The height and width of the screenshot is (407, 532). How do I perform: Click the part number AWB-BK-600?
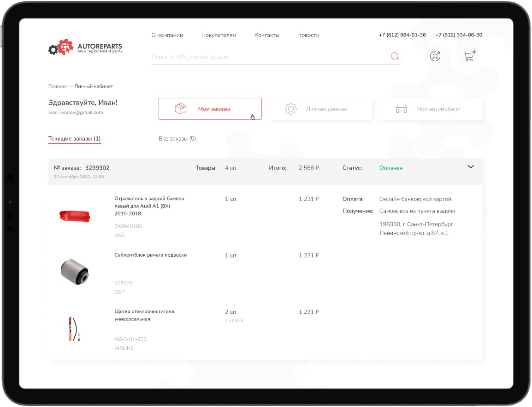[x=130, y=339]
